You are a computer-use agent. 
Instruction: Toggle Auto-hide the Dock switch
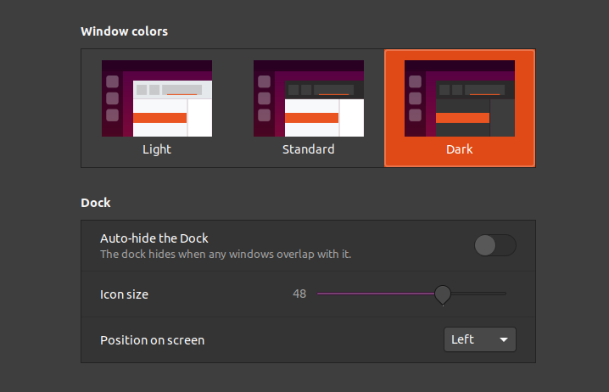click(495, 245)
